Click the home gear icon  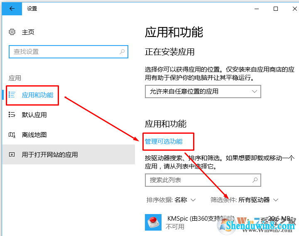click(12, 32)
